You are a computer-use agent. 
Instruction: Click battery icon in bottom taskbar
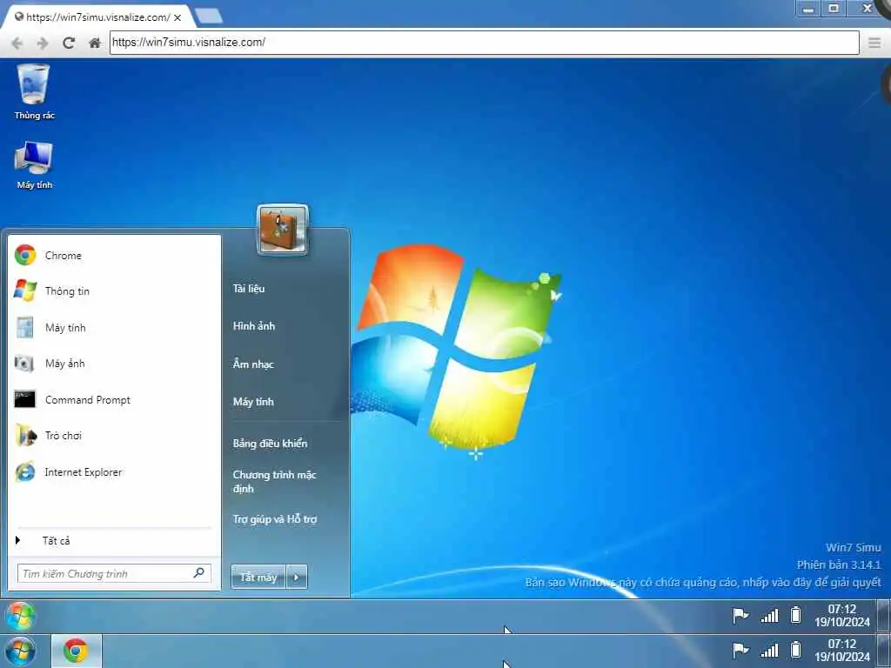click(796, 650)
